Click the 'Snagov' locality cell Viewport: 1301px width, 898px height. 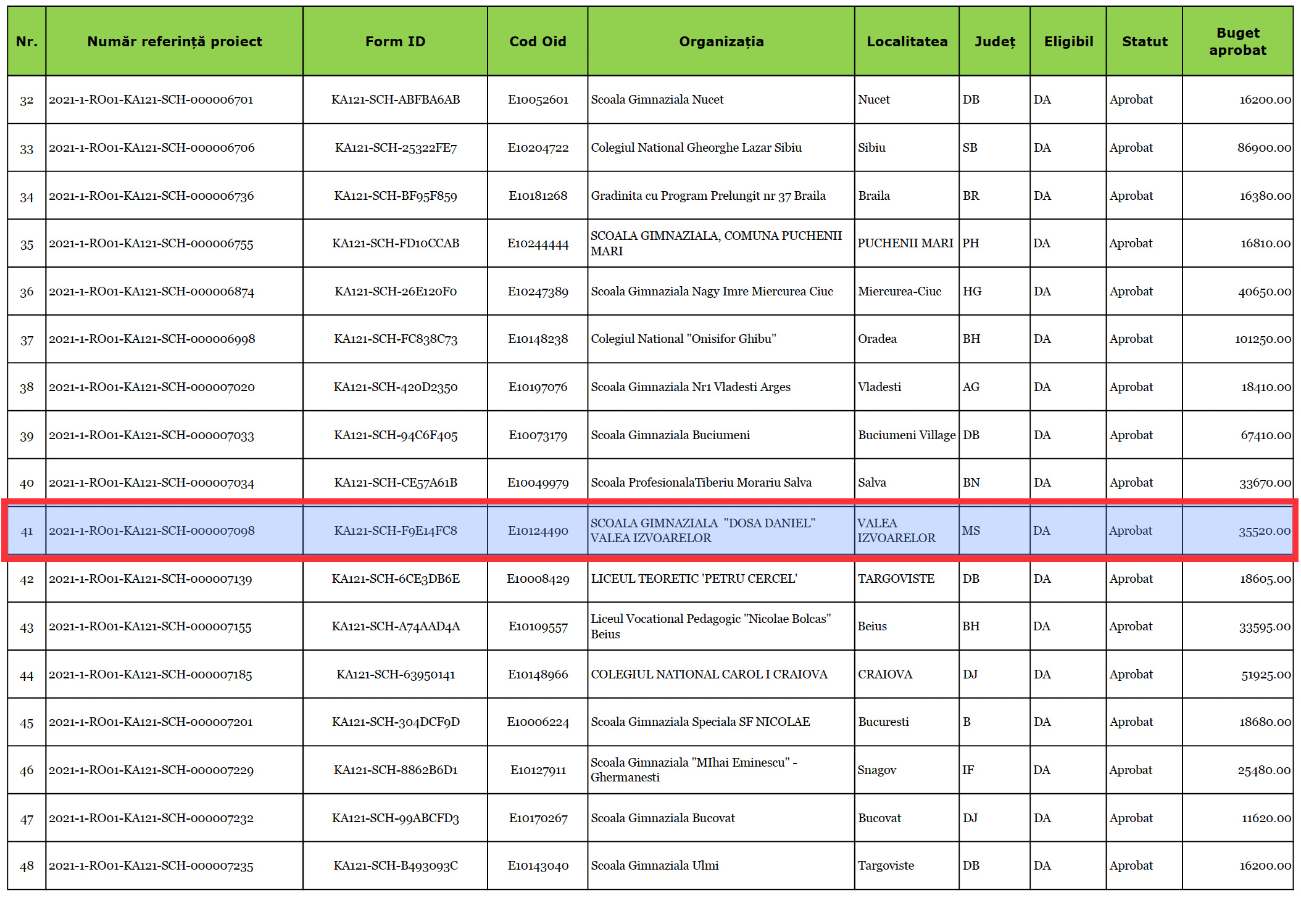point(876,770)
